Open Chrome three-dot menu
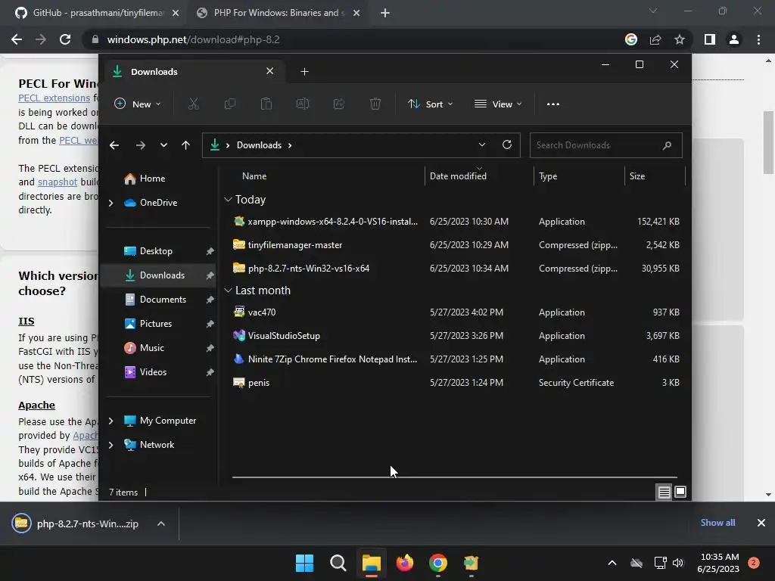The image size is (775, 581). point(758,39)
